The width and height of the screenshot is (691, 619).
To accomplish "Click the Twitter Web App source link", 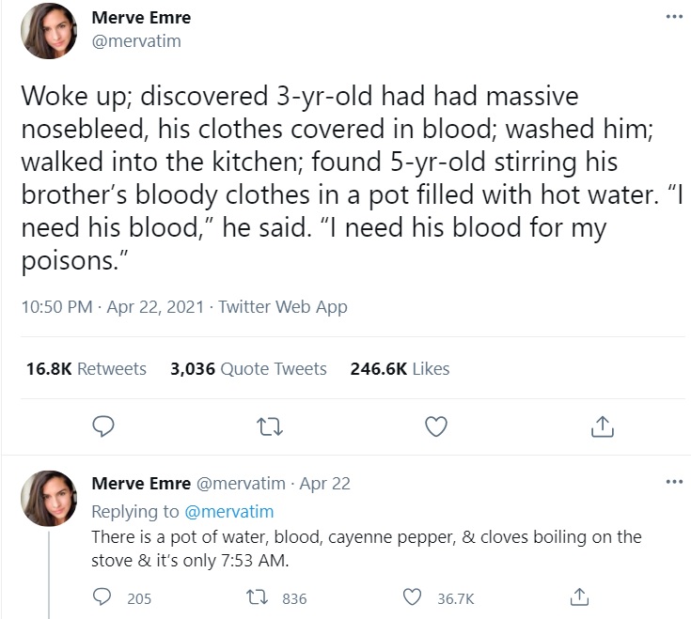I will pos(283,307).
